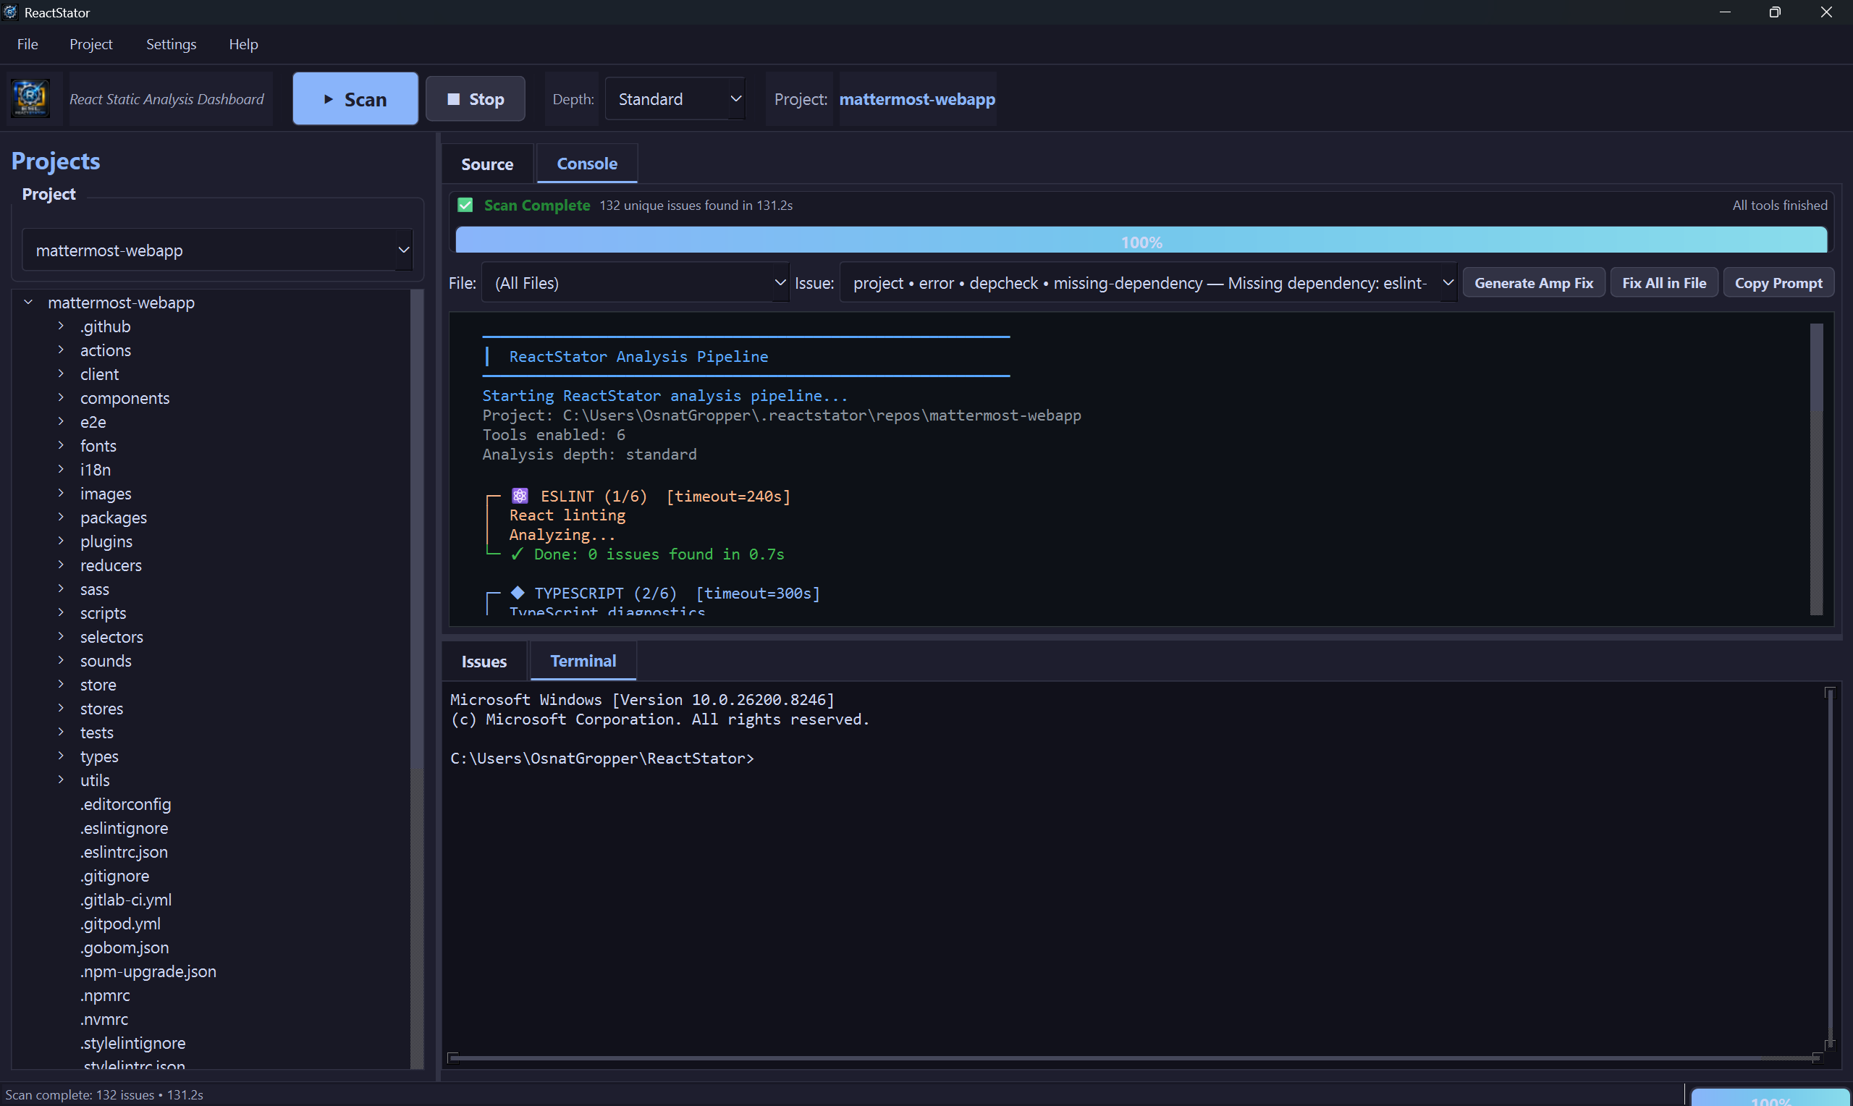Expand the i18n folder
Viewport: 1853px width, 1106px height.
point(61,469)
